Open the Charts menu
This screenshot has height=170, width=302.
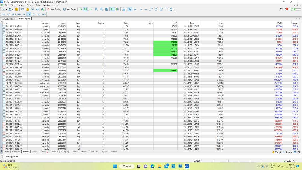pos(29,5)
